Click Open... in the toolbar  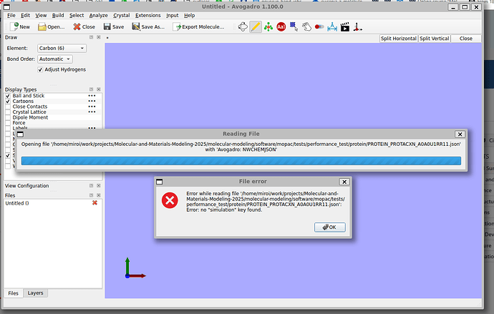[51, 27]
